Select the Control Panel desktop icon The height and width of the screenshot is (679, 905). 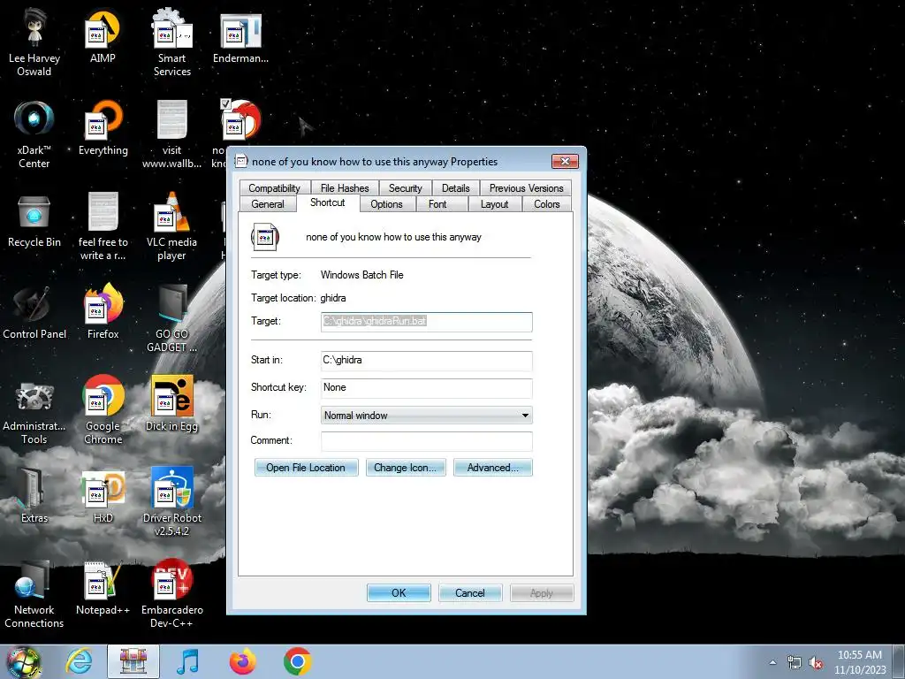[34, 312]
